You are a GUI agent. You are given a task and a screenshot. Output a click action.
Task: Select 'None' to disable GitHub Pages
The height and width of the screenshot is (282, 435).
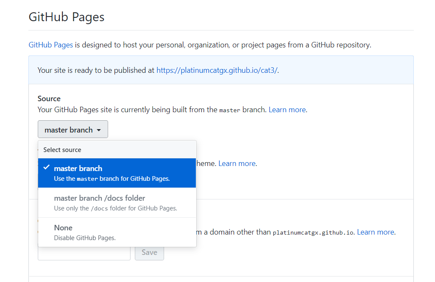point(117,232)
